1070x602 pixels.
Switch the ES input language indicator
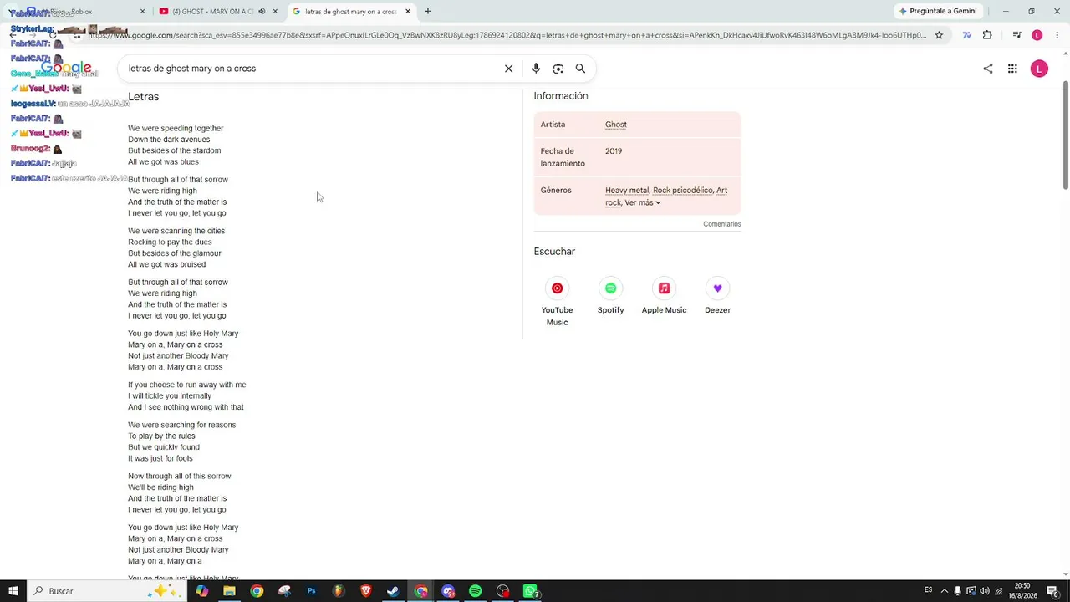[929, 590]
